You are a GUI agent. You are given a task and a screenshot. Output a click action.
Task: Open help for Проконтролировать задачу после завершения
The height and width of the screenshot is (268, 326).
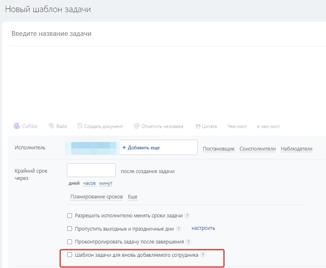click(188, 242)
